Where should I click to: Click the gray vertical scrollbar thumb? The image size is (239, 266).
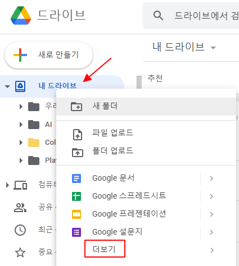[x=139, y=82]
